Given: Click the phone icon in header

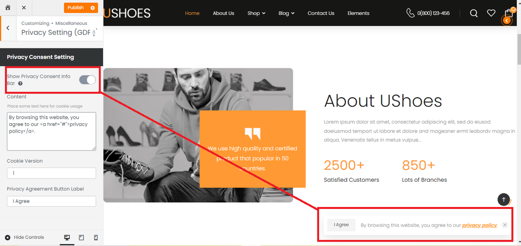Looking at the screenshot, I should coord(410,13).
